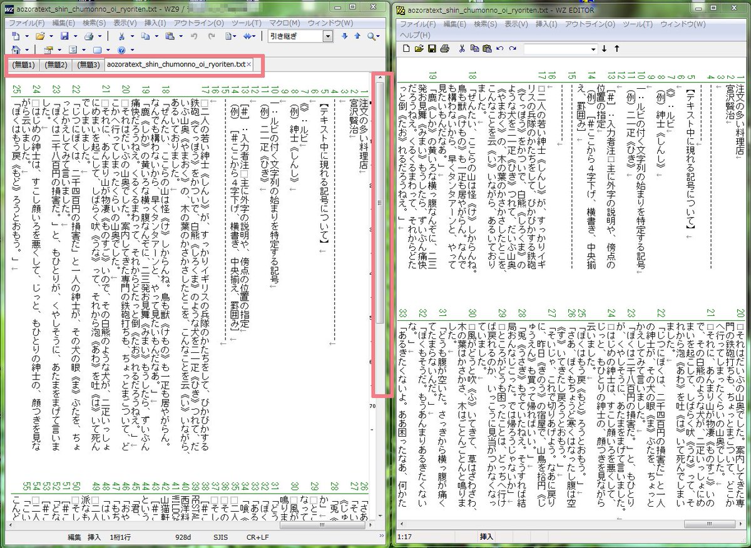Click the Home icon in WZ9 second toolbar row
Viewport: 751px width, 548px height.
click(15, 49)
